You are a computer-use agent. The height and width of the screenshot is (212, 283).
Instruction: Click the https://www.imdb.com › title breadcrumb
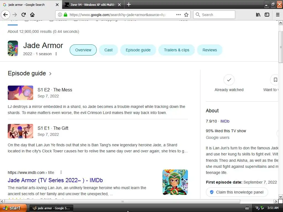pos(31,173)
